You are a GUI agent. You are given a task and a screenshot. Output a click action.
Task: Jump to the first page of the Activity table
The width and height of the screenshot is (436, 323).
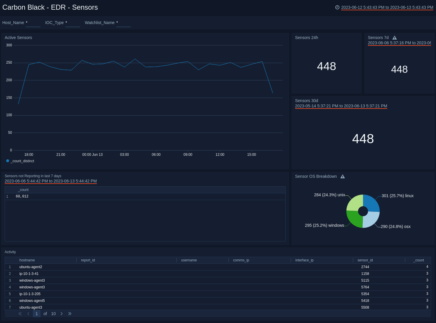tap(20, 314)
